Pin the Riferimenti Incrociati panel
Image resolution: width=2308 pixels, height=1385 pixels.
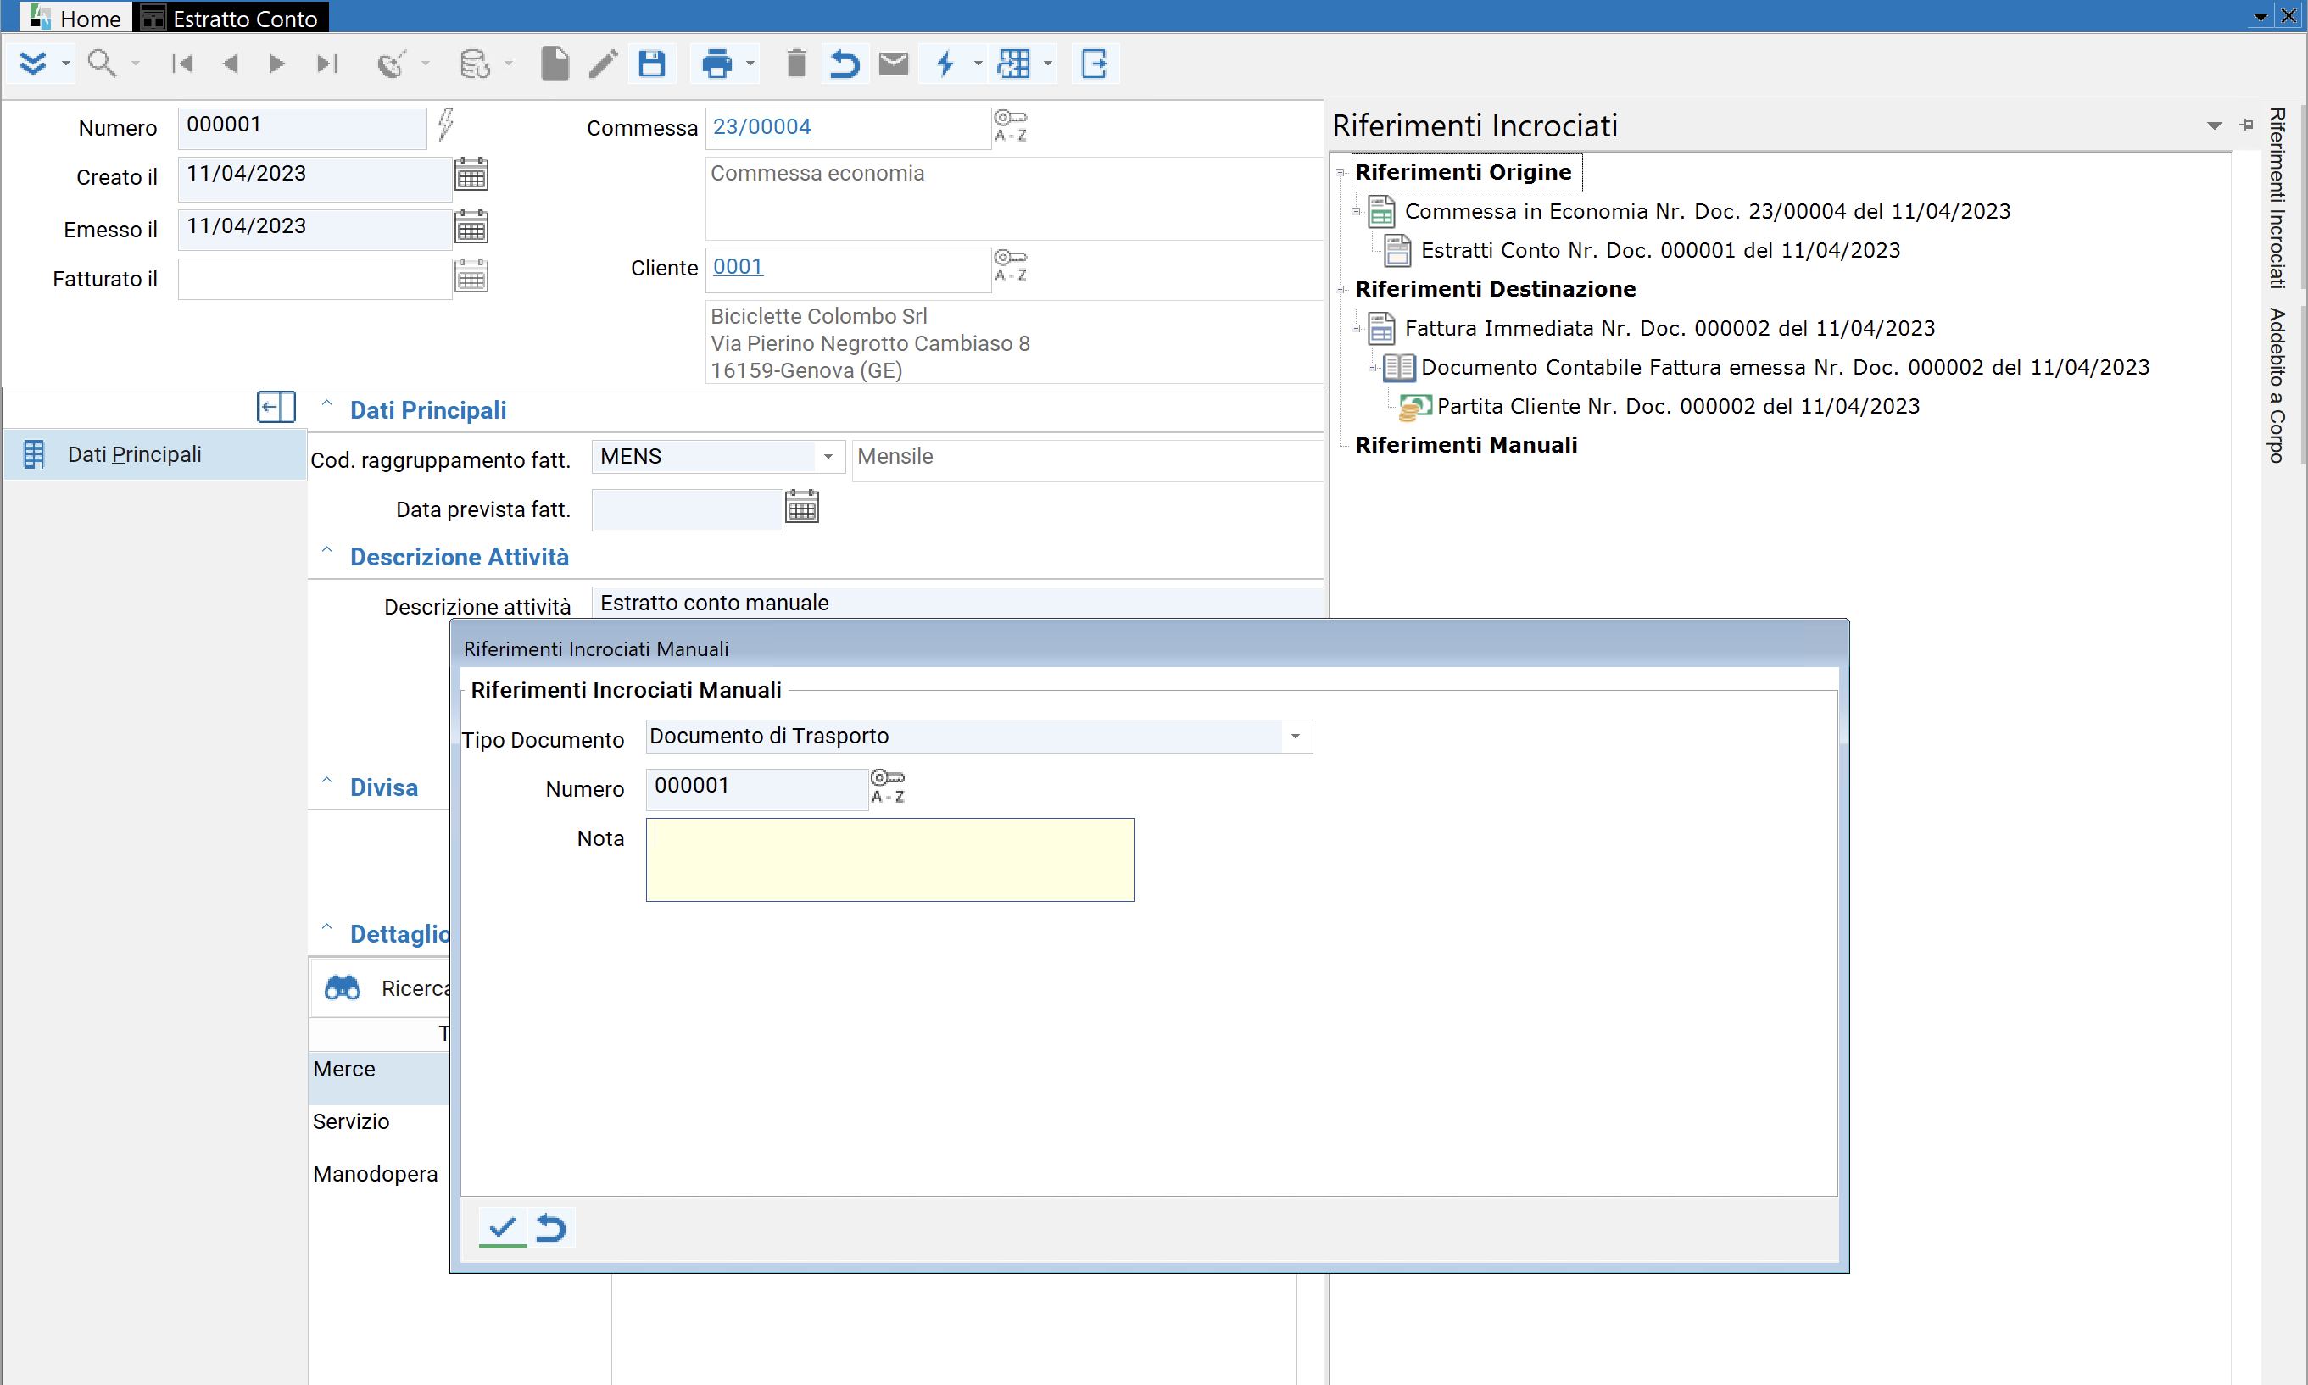coord(2245,125)
